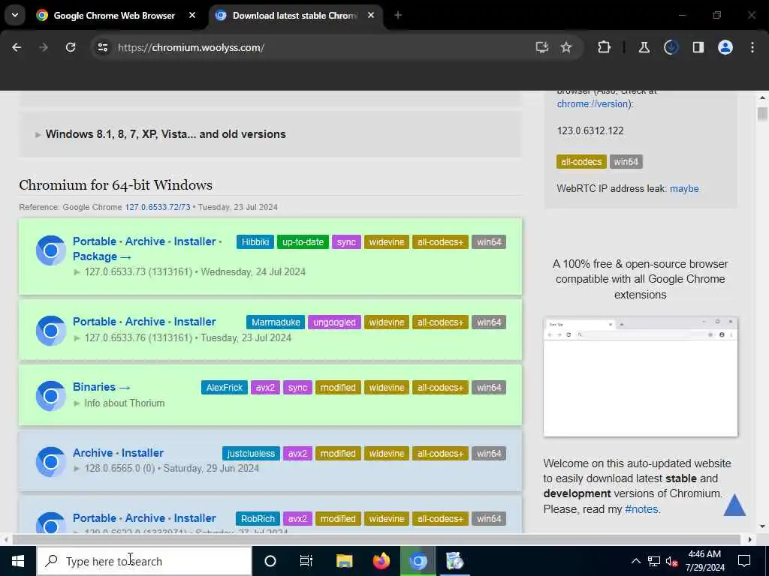Click the Windows taskbar search box
The height and width of the screenshot is (576, 769).
coord(144,561)
